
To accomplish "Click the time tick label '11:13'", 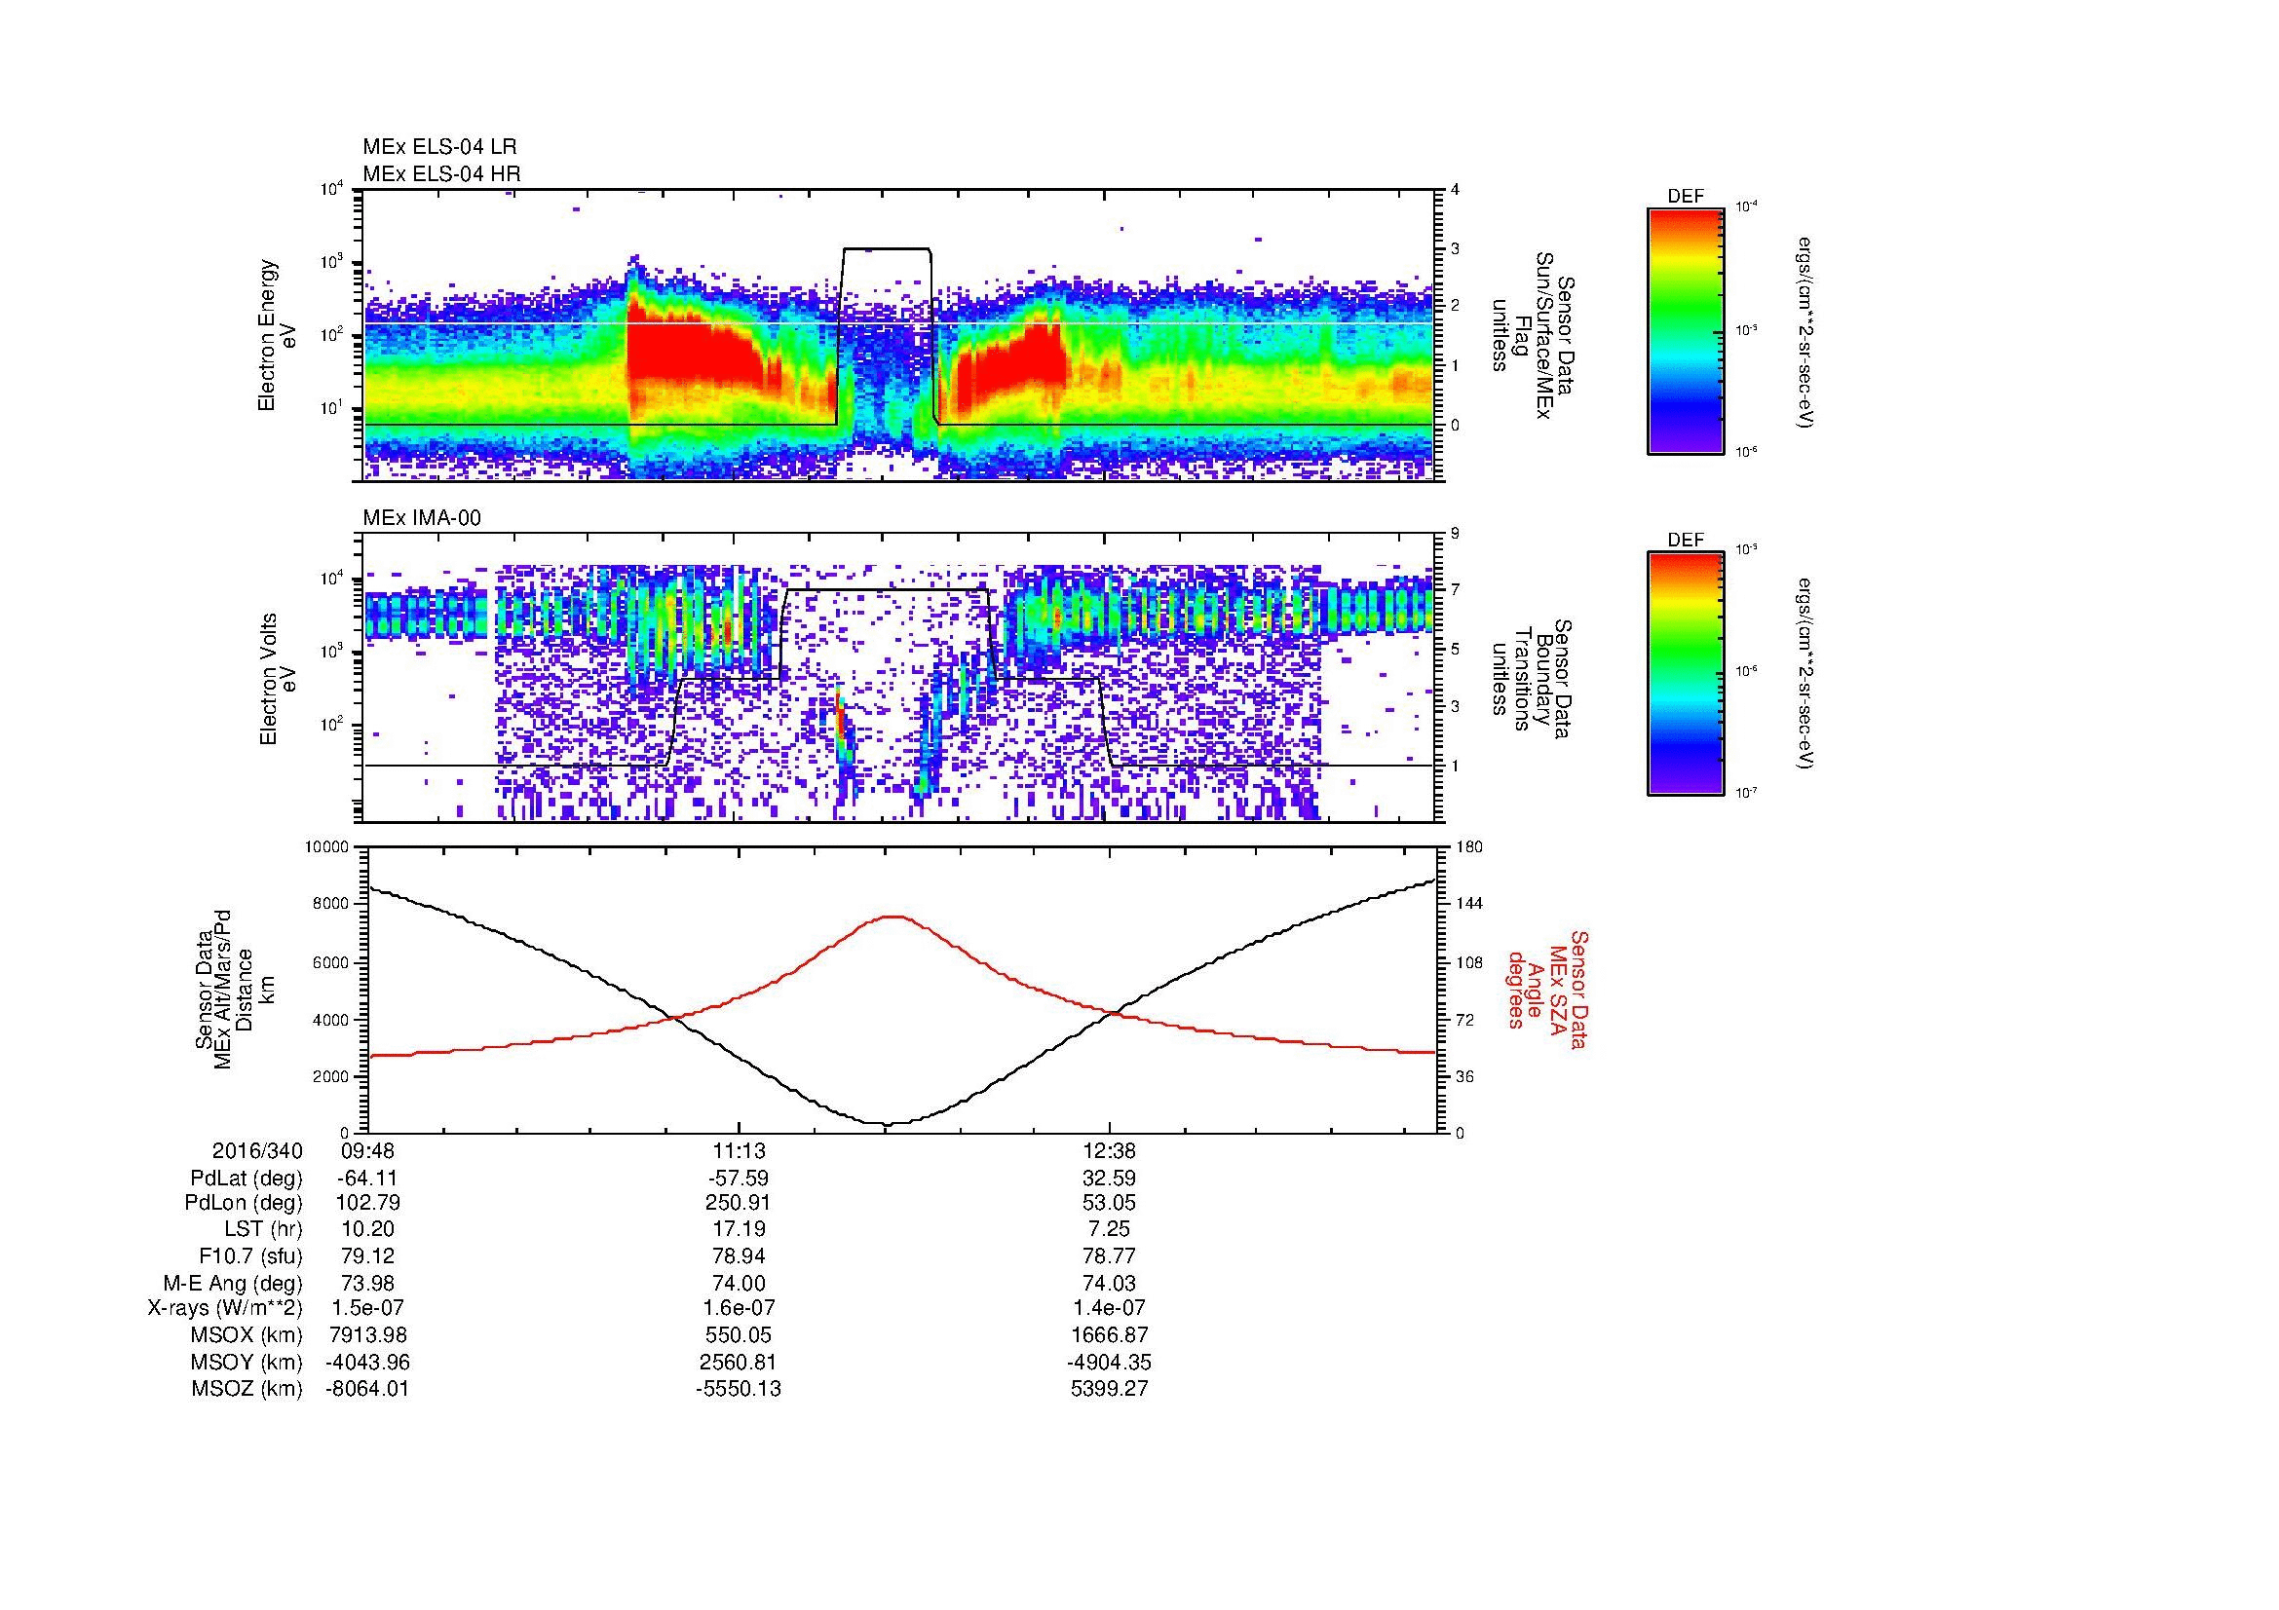I will pyautogui.click(x=739, y=1151).
